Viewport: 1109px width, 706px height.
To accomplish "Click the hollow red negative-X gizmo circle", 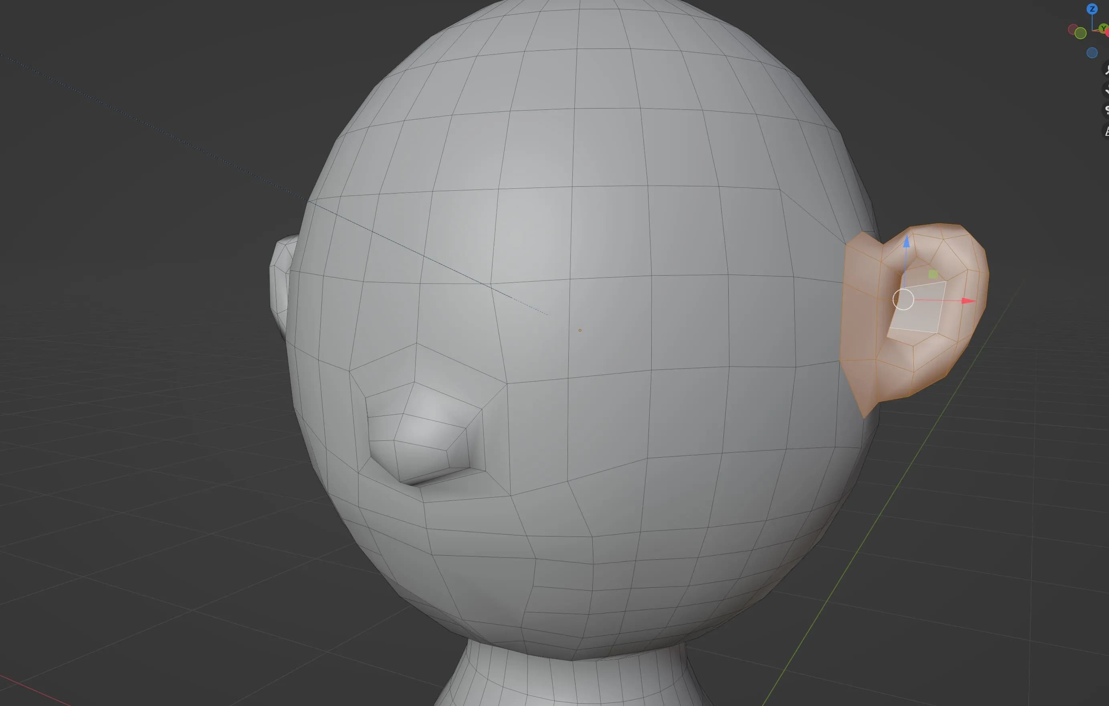I will coord(1073,30).
